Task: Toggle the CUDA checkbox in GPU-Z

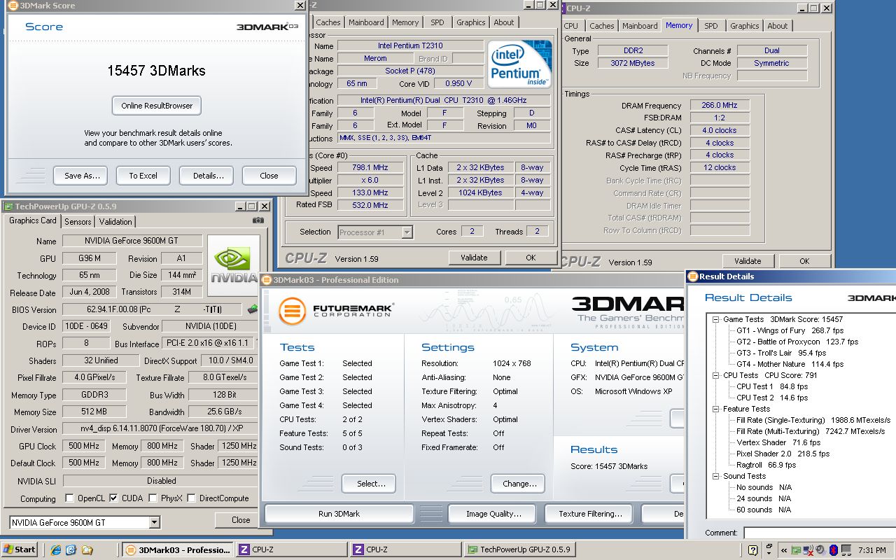Action: [113, 498]
